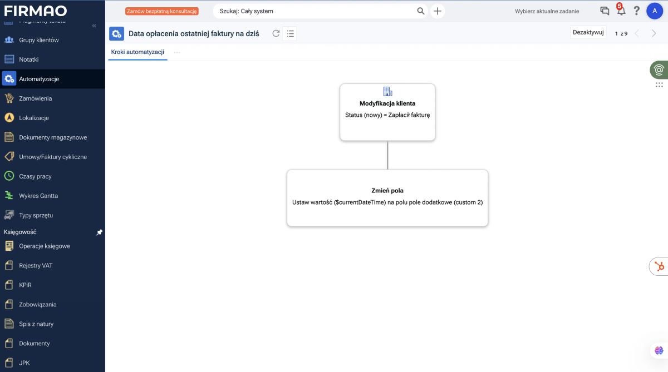Open the Lokalizacje compass icon
Image resolution: width=668 pixels, height=372 pixels.
click(9, 118)
